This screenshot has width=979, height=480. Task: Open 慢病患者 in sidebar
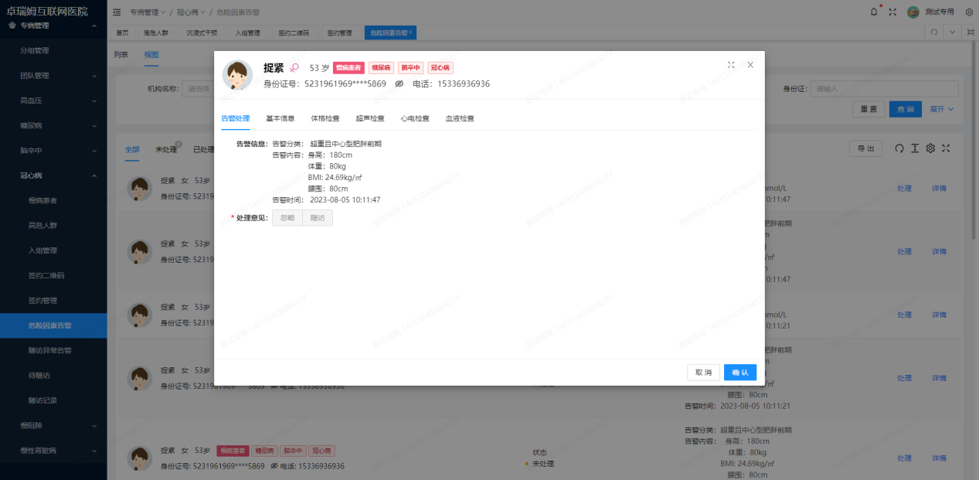53,200
